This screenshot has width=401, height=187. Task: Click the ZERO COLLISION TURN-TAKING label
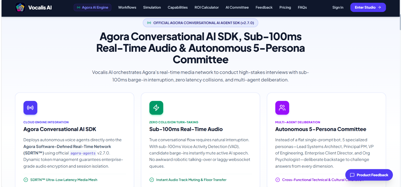click(174, 122)
